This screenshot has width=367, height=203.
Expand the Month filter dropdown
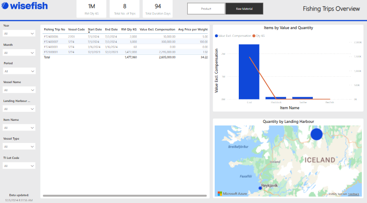click(19, 53)
